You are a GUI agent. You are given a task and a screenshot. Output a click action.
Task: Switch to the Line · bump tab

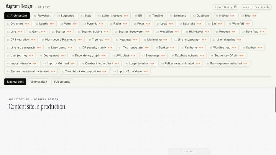pos(60,48)
